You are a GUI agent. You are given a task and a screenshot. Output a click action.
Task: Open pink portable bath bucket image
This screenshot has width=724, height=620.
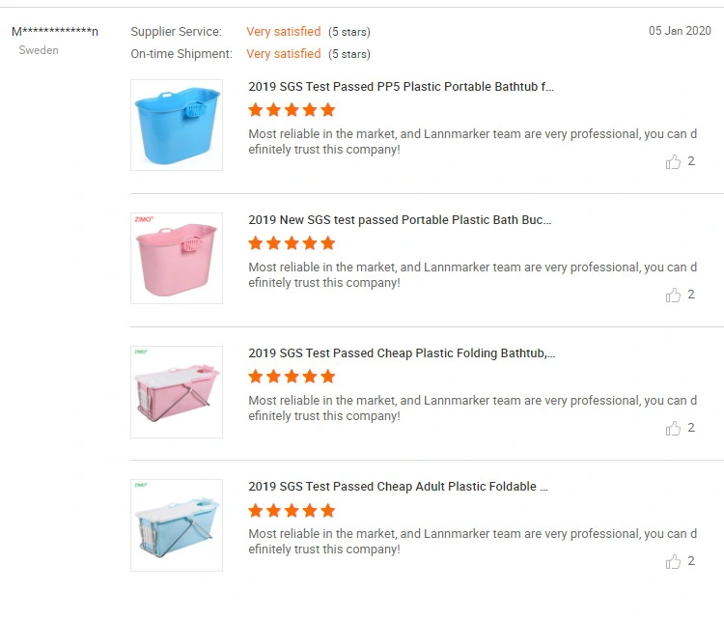177,258
